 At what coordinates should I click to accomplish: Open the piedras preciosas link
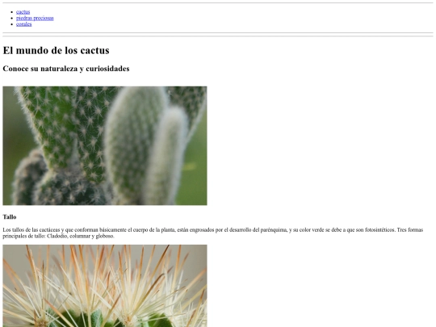coord(35,18)
